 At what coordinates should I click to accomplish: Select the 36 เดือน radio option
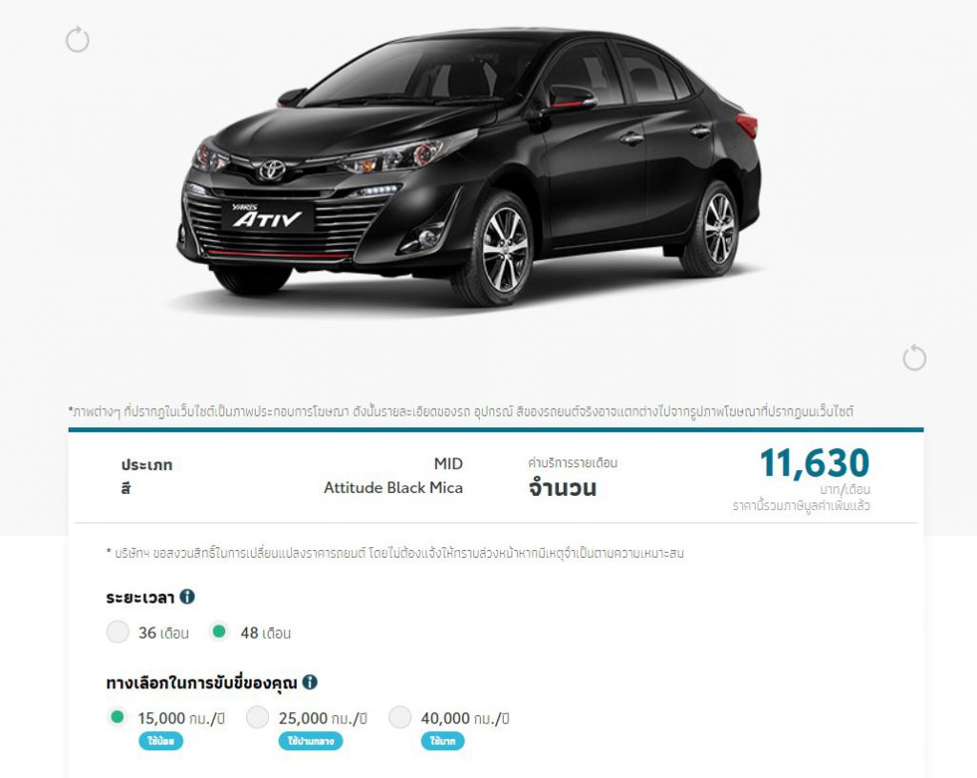coord(117,632)
